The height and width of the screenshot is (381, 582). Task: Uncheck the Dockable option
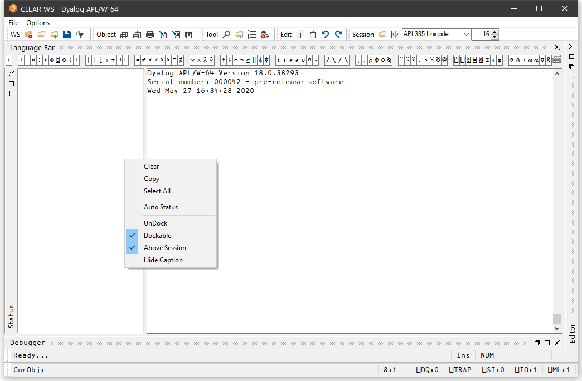click(x=157, y=236)
